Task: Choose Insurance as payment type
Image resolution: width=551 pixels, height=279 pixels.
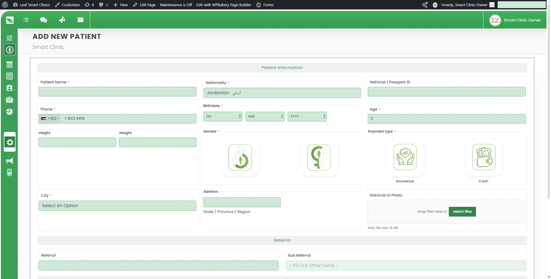Action: coord(405,157)
